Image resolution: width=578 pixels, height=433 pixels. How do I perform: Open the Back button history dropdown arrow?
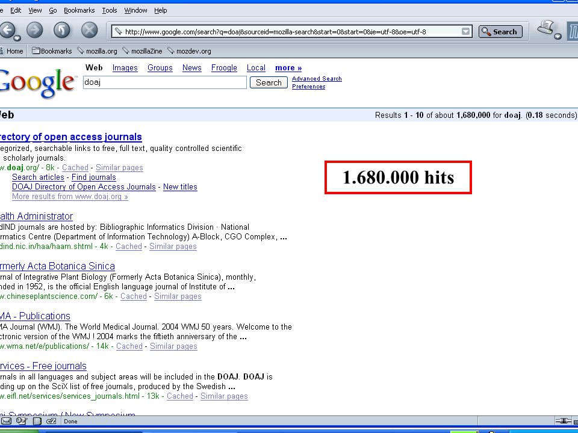(x=17, y=37)
